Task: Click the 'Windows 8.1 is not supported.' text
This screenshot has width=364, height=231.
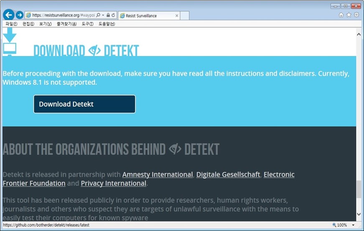Action: tap(50, 82)
